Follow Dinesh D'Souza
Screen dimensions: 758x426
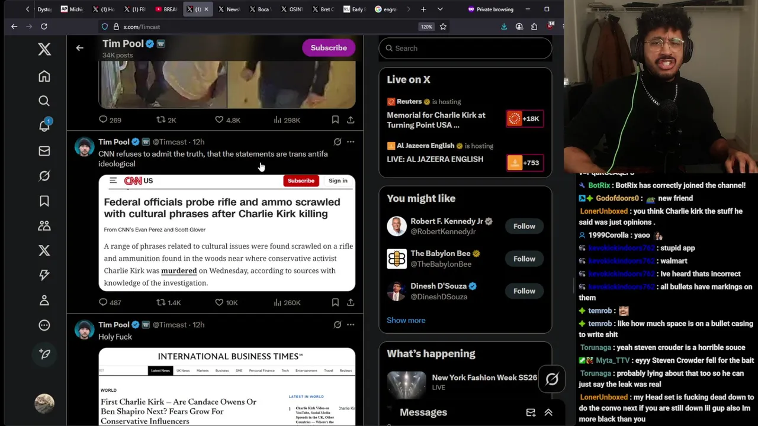click(x=524, y=291)
